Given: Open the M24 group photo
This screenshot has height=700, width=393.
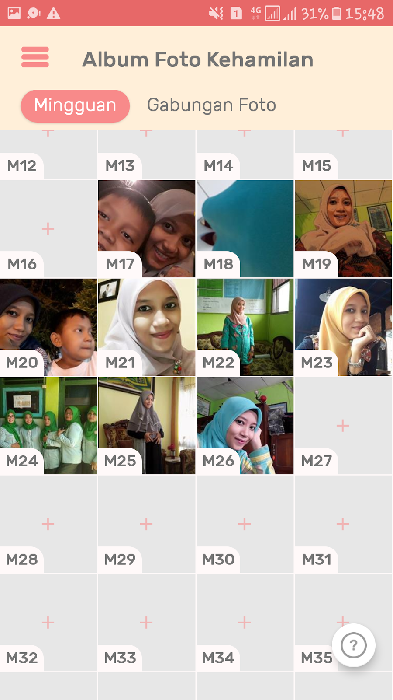Looking at the screenshot, I should [x=48, y=426].
